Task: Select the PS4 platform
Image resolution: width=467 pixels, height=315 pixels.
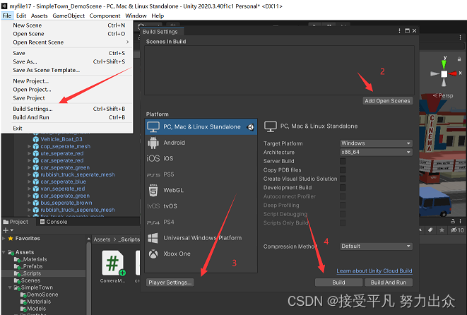Action: coord(201,222)
